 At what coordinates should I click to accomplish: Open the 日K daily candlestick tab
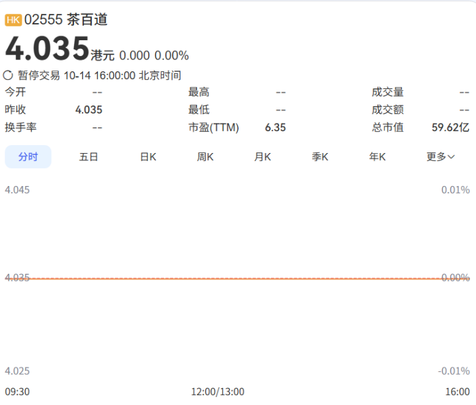click(148, 157)
